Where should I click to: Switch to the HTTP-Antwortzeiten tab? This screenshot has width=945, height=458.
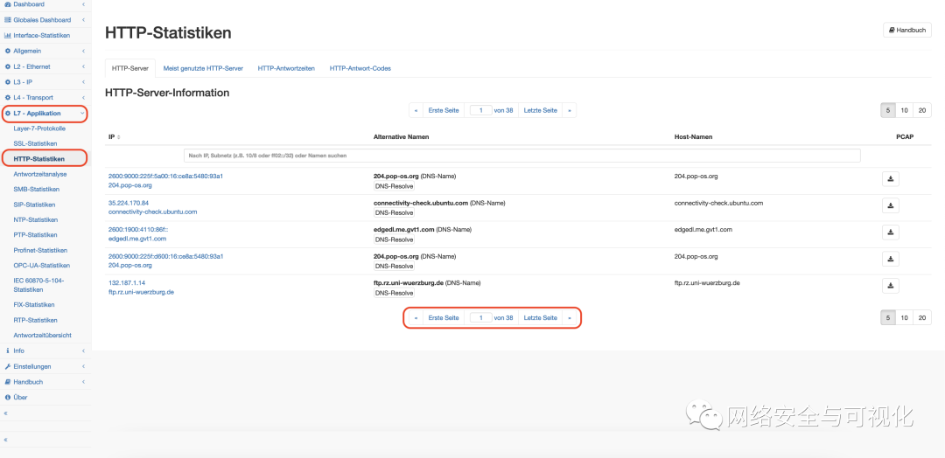(x=286, y=68)
